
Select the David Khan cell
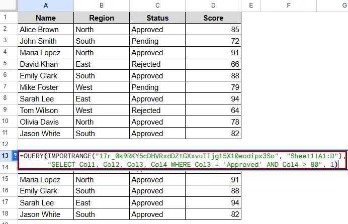pyautogui.click(x=46, y=64)
